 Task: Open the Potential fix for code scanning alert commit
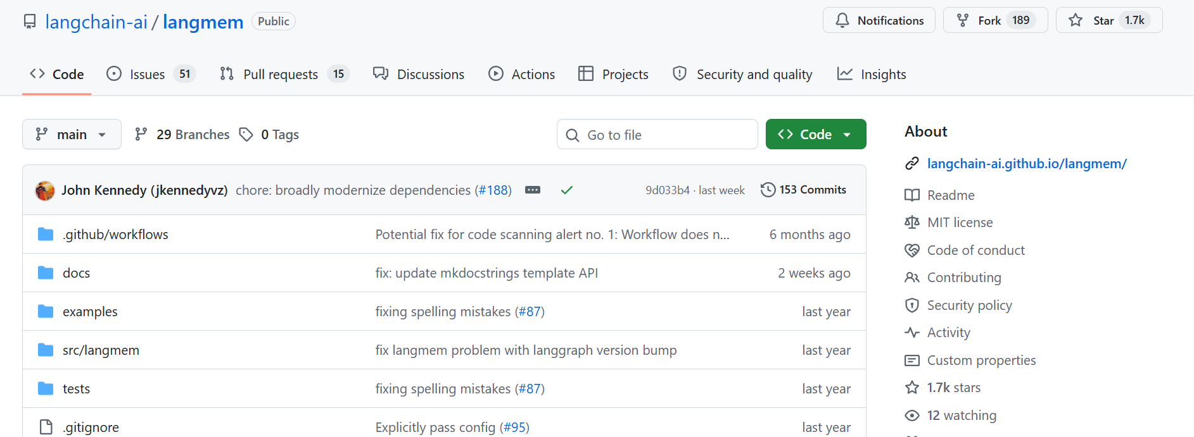552,235
